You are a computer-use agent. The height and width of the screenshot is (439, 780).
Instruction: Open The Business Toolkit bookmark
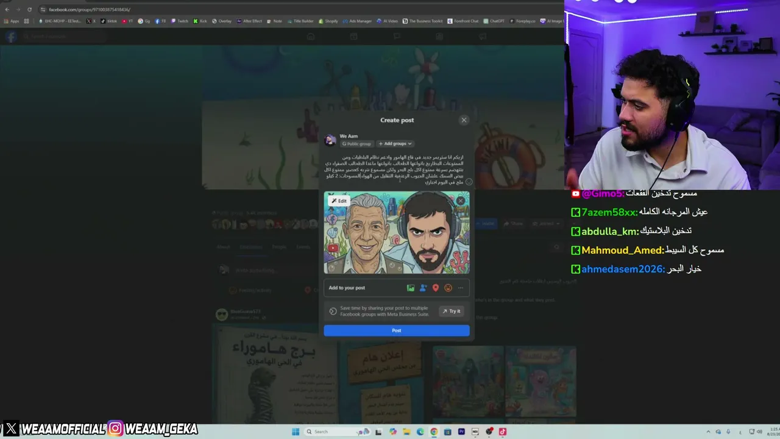coord(423,21)
